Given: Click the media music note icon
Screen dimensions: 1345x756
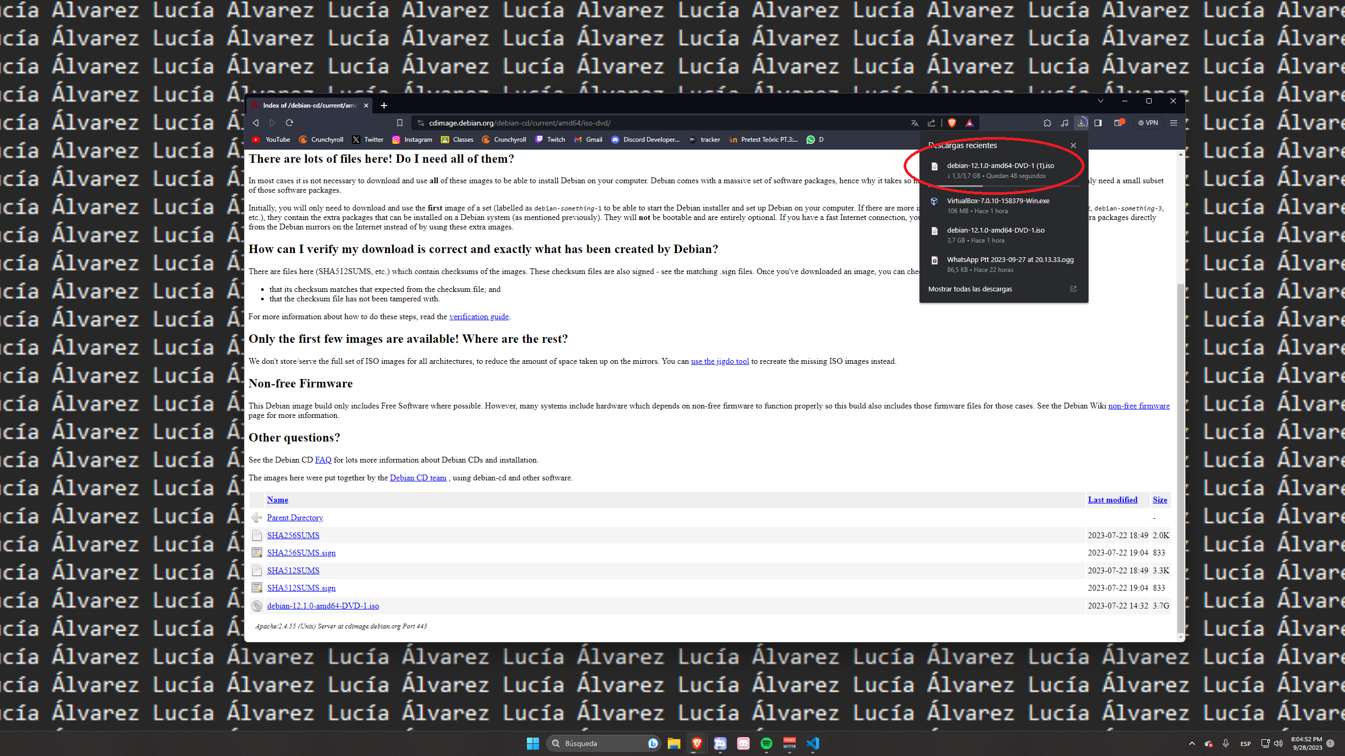Looking at the screenshot, I should coord(1064,123).
